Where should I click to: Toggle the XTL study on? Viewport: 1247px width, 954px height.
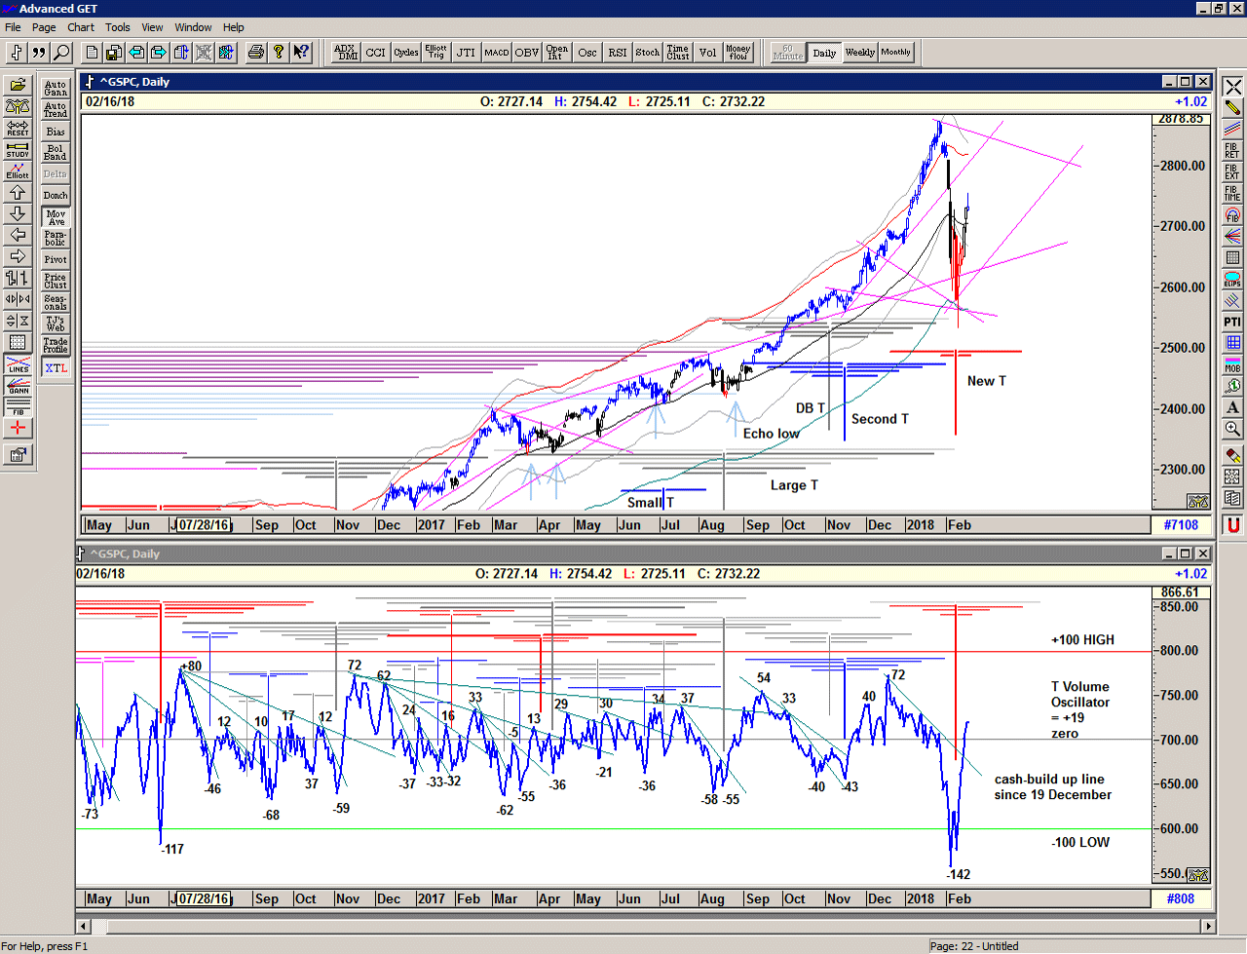56,367
